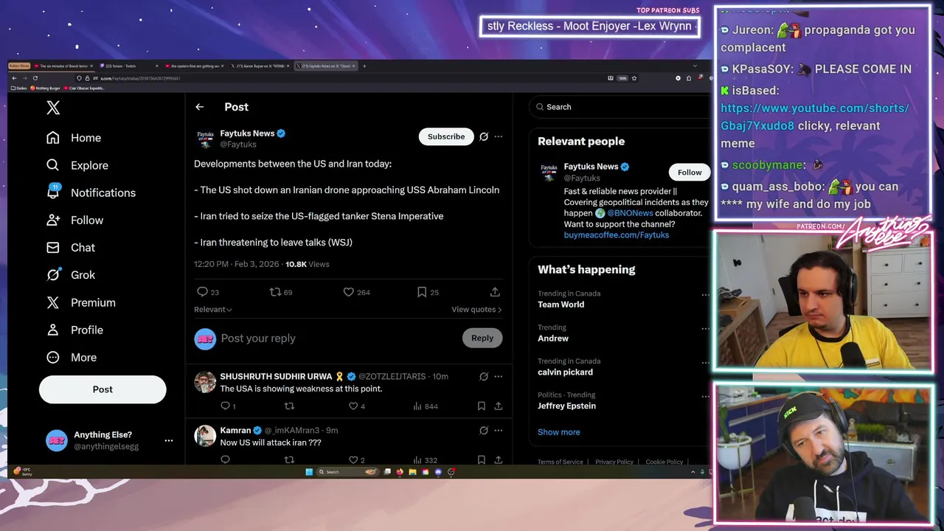This screenshot has width=944, height=531.
Task: Open Notifications in the sidebar
Action: (90, 192)
